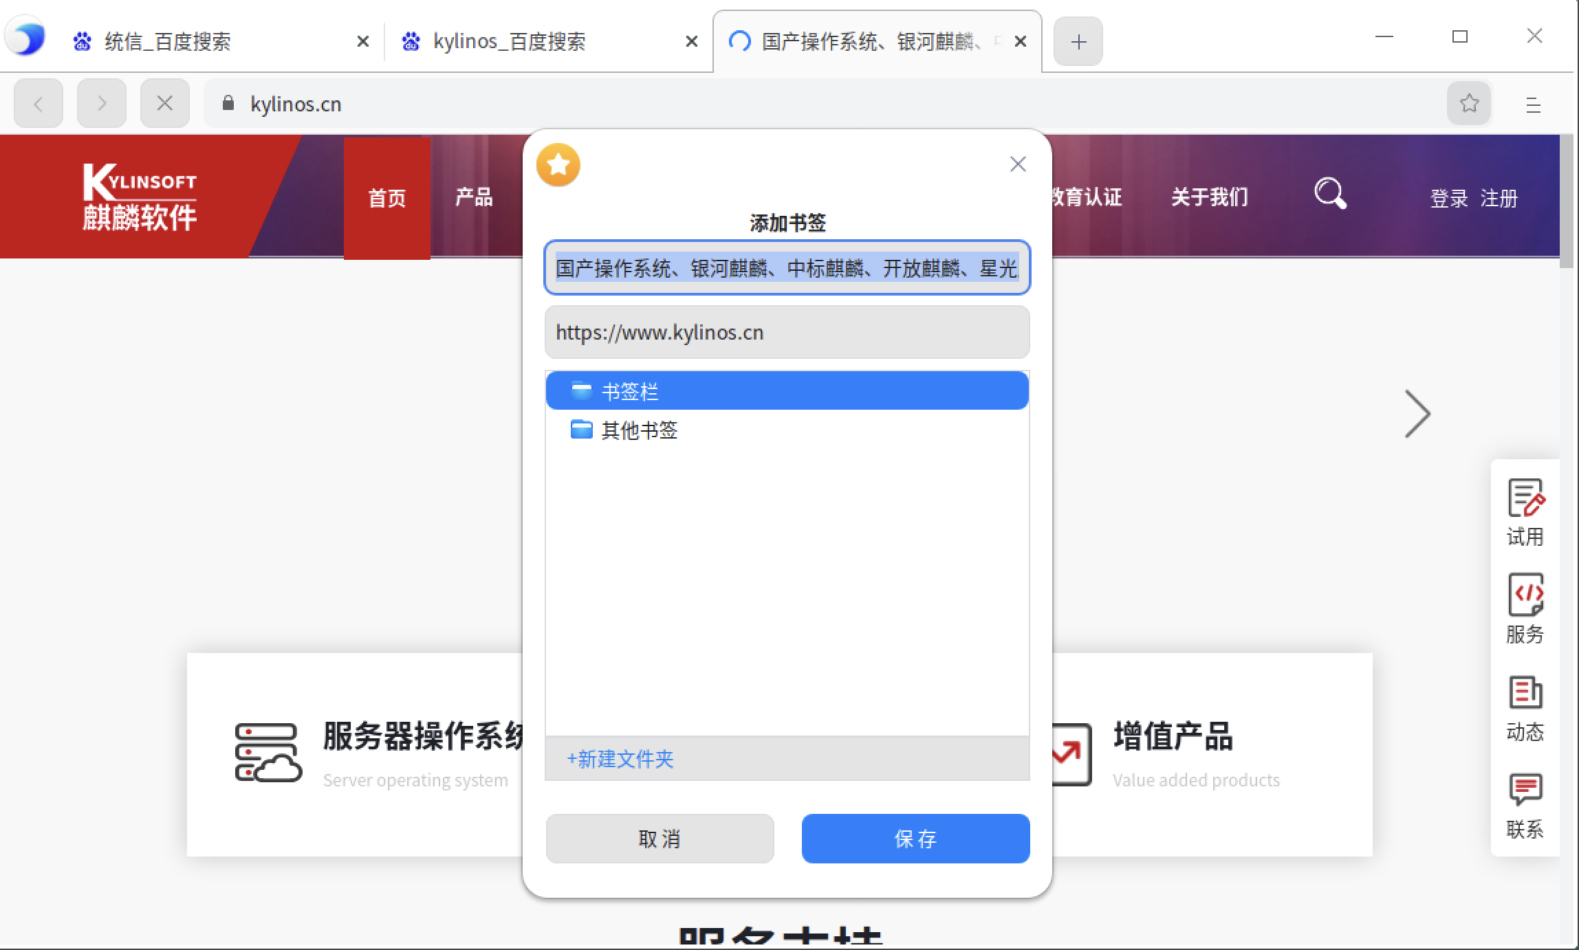This screenshot has height=950, width=1579.
Task: Open the 试用 sidebar icon
Action: (1525, 513)
